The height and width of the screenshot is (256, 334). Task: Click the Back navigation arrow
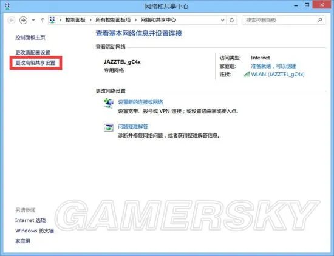pyautogui.click(x=12, y=20)
